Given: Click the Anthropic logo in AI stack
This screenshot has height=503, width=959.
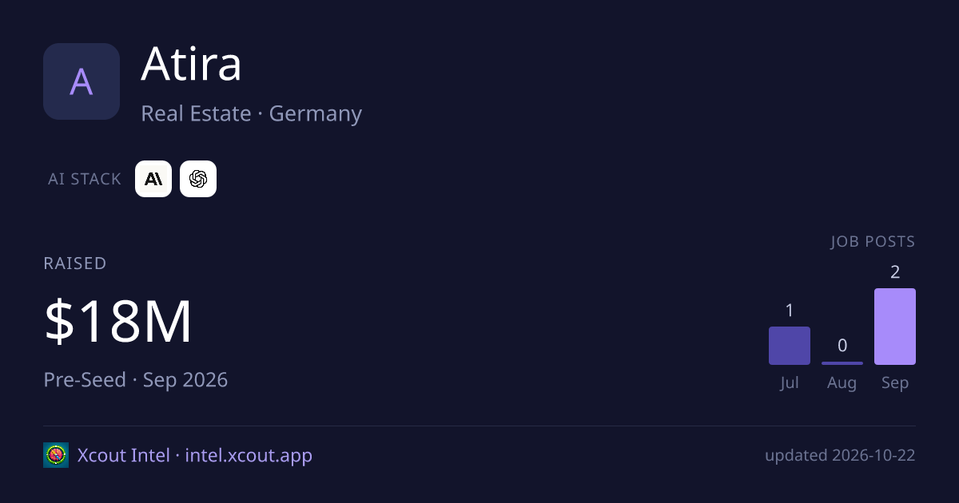Looking at the screenshot, I should click(153, 179).
